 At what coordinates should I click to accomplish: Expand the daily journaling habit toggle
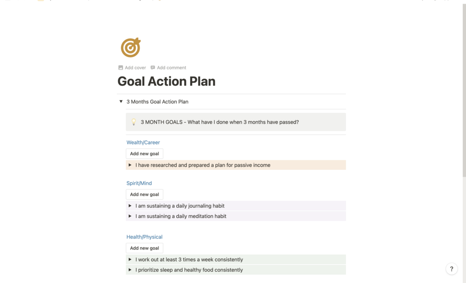click(x=130, y=206)
